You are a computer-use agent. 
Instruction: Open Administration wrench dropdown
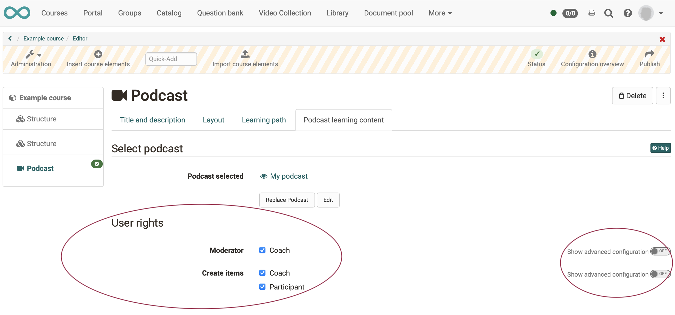[33, 55]
